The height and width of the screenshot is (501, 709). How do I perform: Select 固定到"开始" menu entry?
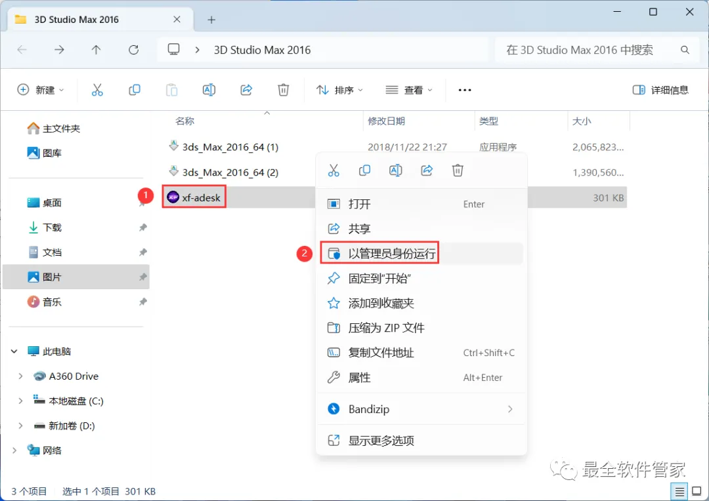[x=421, y=278]
